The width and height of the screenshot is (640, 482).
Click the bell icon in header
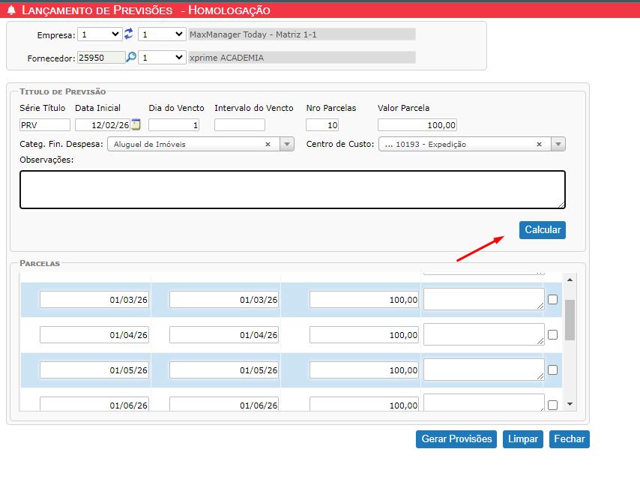(x=10, y=10)
